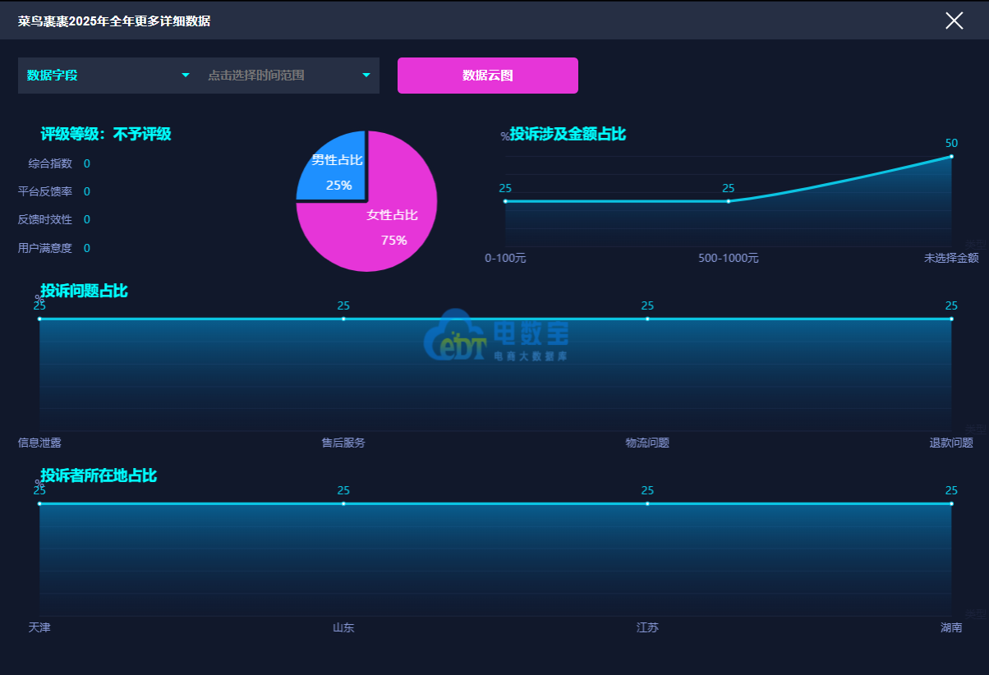Image resolution: width=989 pixels, height=675 pixels.
Task: Click the 未选择金额 axis label
Action: point(951,258)
